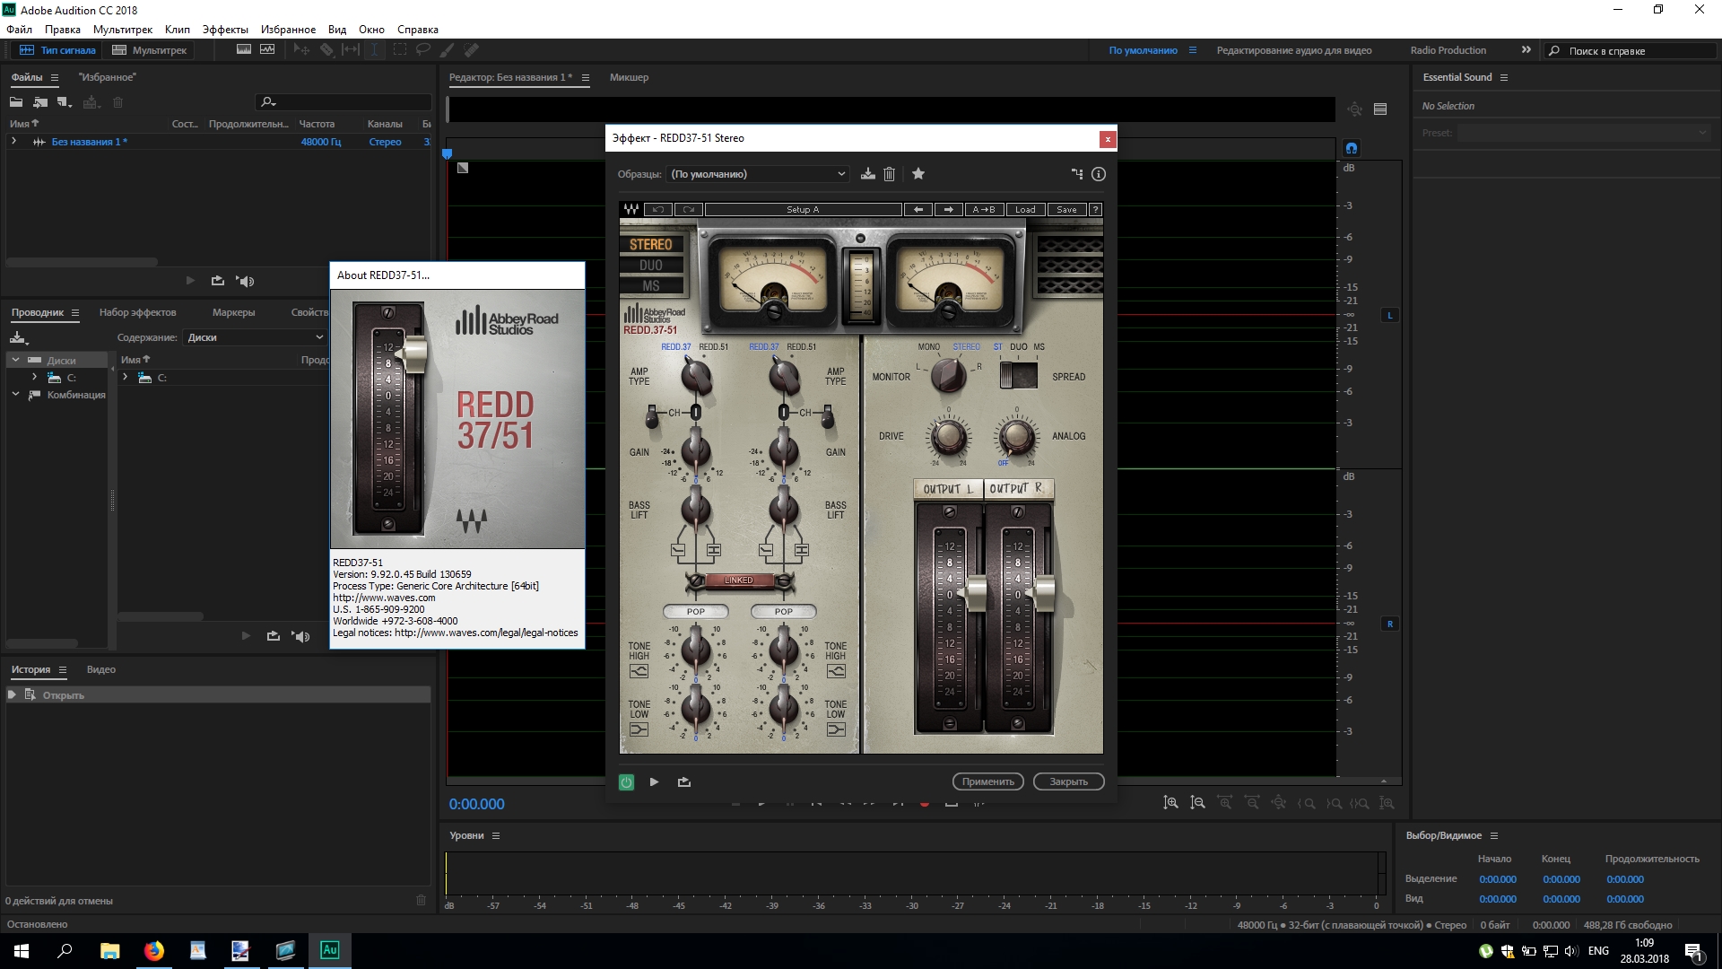Open Windows Start menu

22,951
